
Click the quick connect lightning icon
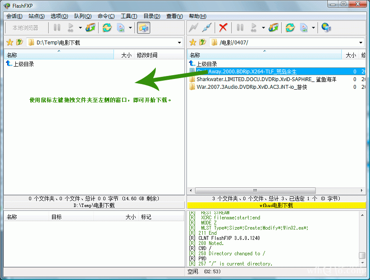(193, 28)
